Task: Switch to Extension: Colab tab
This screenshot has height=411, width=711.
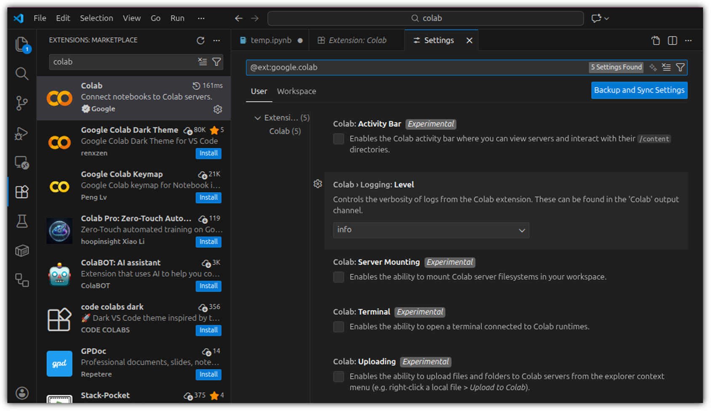Action: 357,40
